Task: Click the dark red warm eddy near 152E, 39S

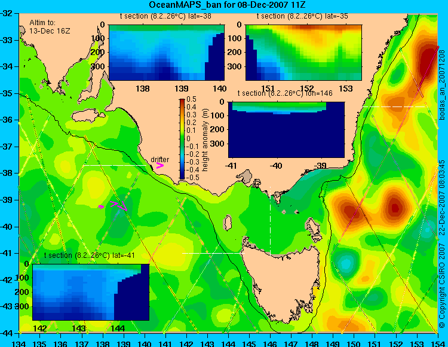Action: coord(395,208)
